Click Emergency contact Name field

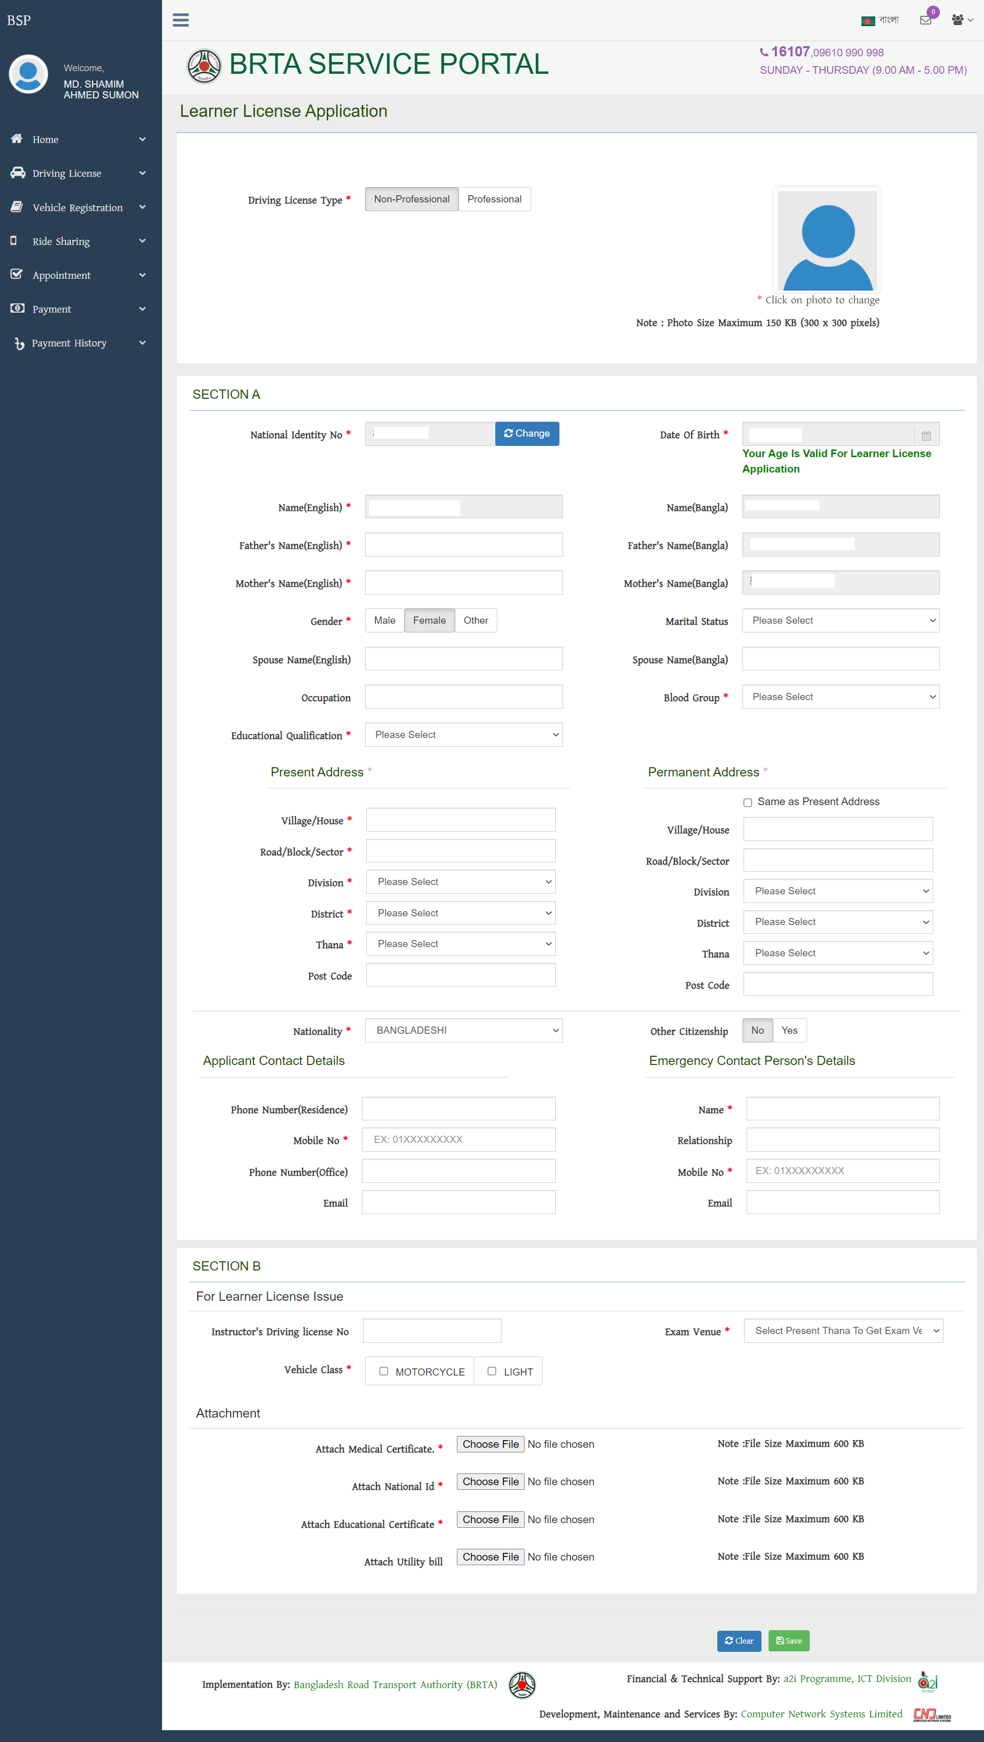click(x=842, y=1109)
